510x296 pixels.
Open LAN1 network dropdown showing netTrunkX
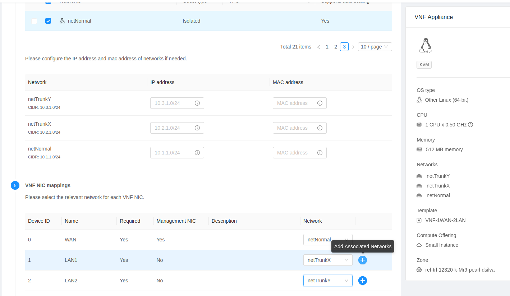[x=328, y=260]
